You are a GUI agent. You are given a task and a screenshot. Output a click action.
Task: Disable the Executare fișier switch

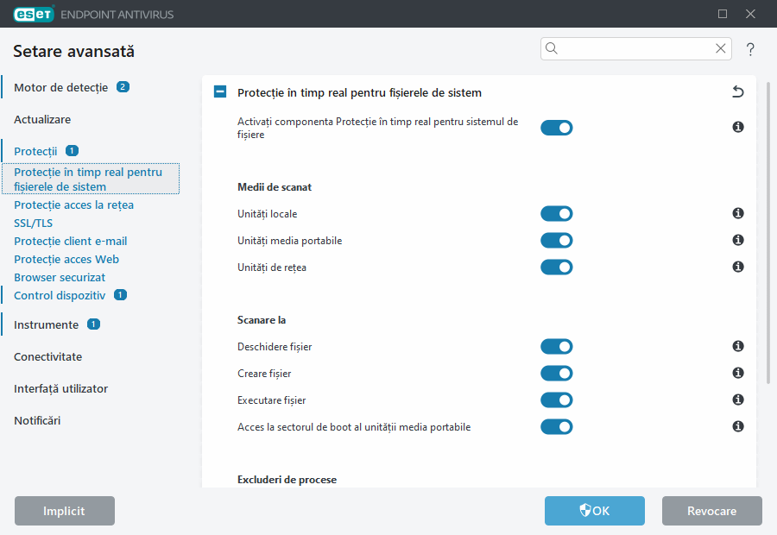(557, 400)
